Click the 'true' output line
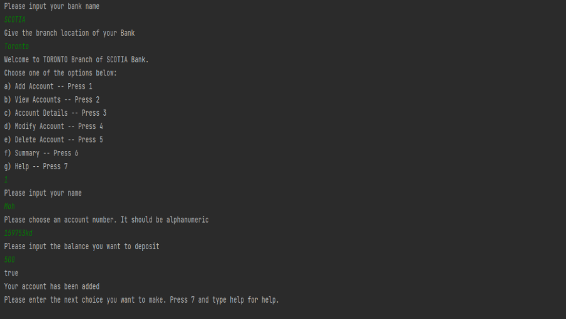 tap(11, 273)
